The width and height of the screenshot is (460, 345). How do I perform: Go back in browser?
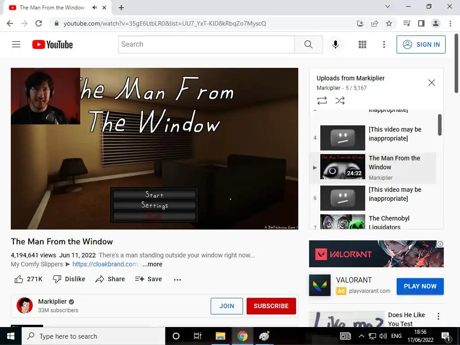click(x=10, y=23)
